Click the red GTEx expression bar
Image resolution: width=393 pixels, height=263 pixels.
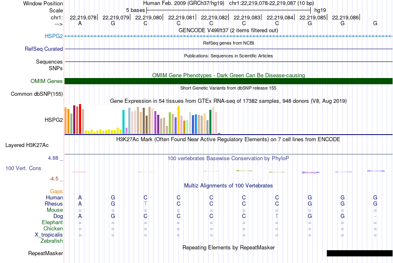80,119
